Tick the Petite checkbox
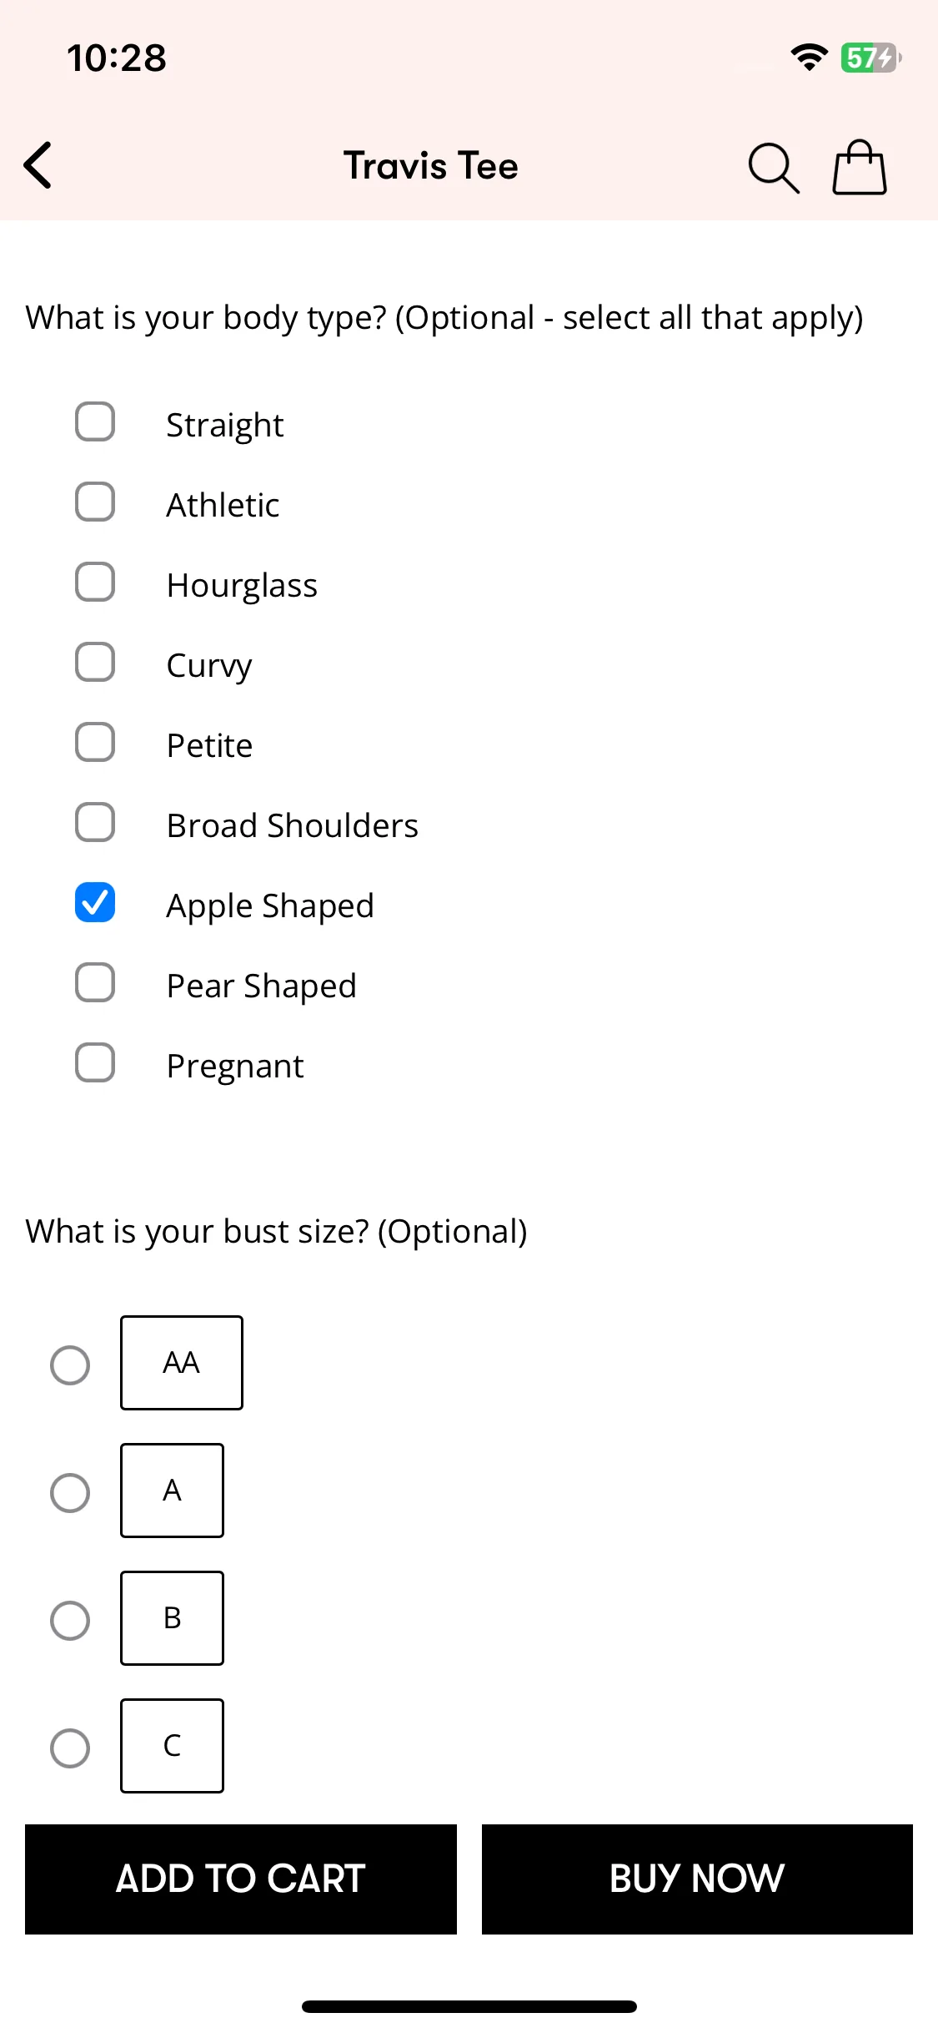The image size is (938, 2033). coord(95,743)
